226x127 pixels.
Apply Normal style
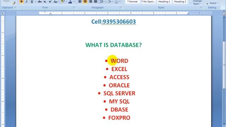[132, 1]
